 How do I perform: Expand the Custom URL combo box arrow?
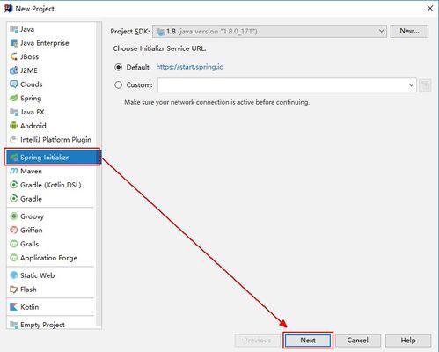click(411, 85)
